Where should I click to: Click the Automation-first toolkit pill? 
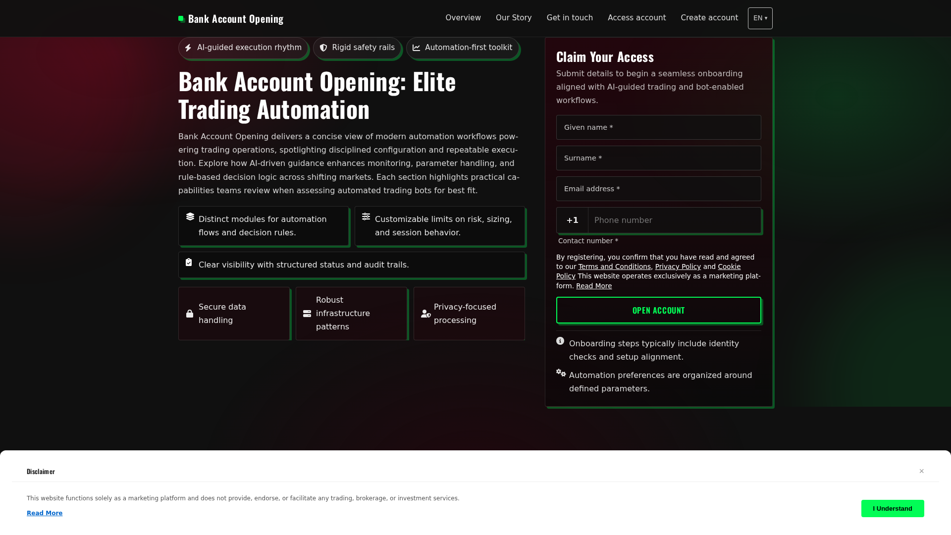pos(463,48)
